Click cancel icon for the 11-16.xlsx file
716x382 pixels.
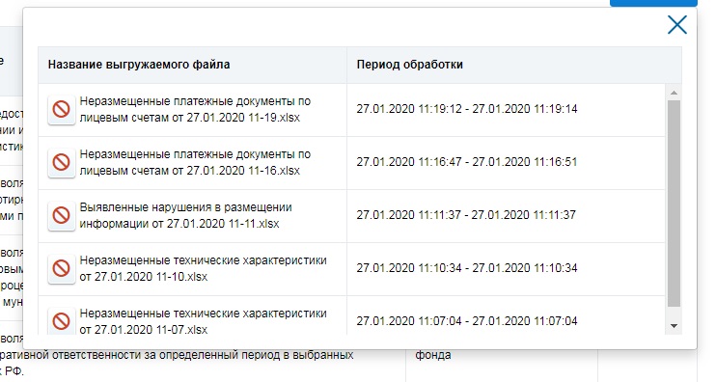(x=62, y=162)
